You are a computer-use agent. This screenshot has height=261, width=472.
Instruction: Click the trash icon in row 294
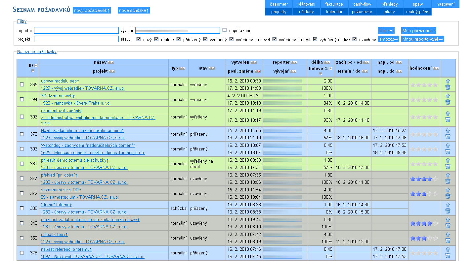click(x=448, y=102)
